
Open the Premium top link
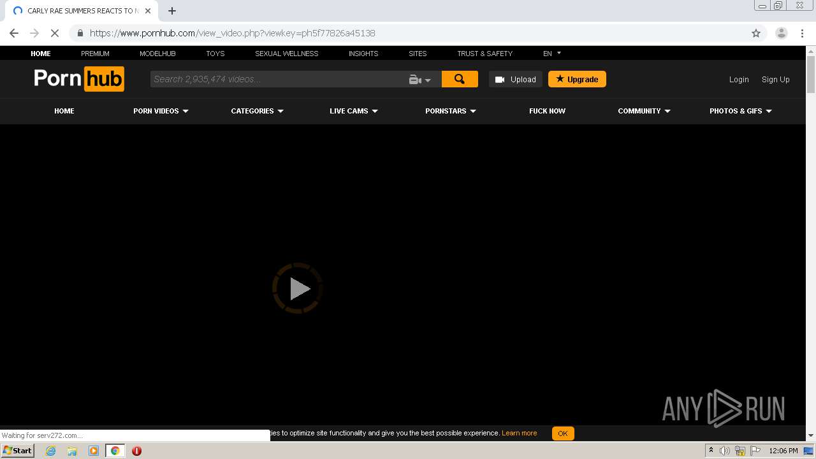[95, 54]
